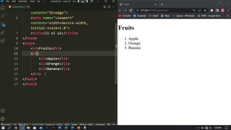The image size is (231, 130).
Task: Go forward in Chrome
Action: pyautogui.click(x=125, y=10)
